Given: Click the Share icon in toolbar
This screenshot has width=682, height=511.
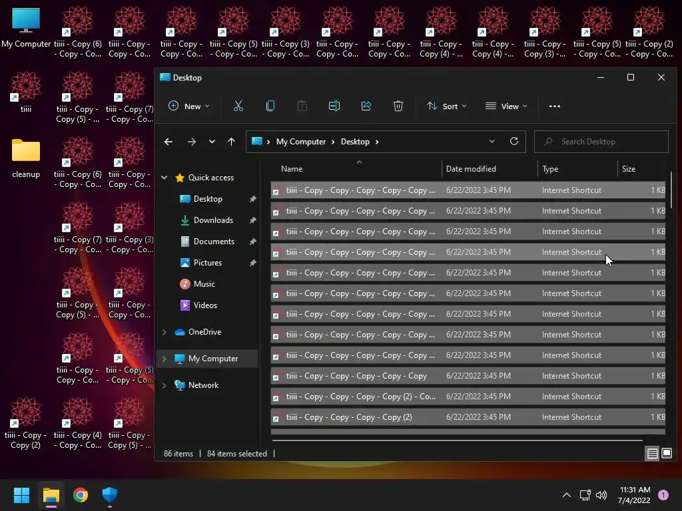Looking at the screenshot, I should 366,106.
